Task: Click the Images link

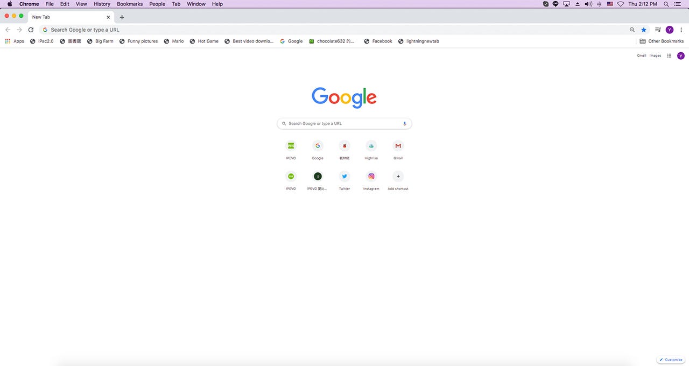Action: pyautogui.click(x=655, y=55)
